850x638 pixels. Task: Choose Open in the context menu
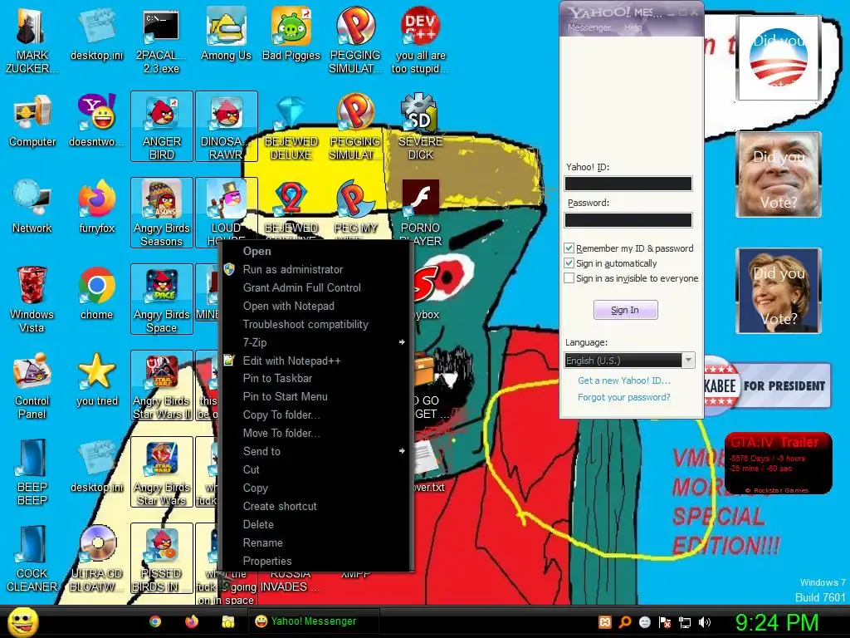point(316,251)
